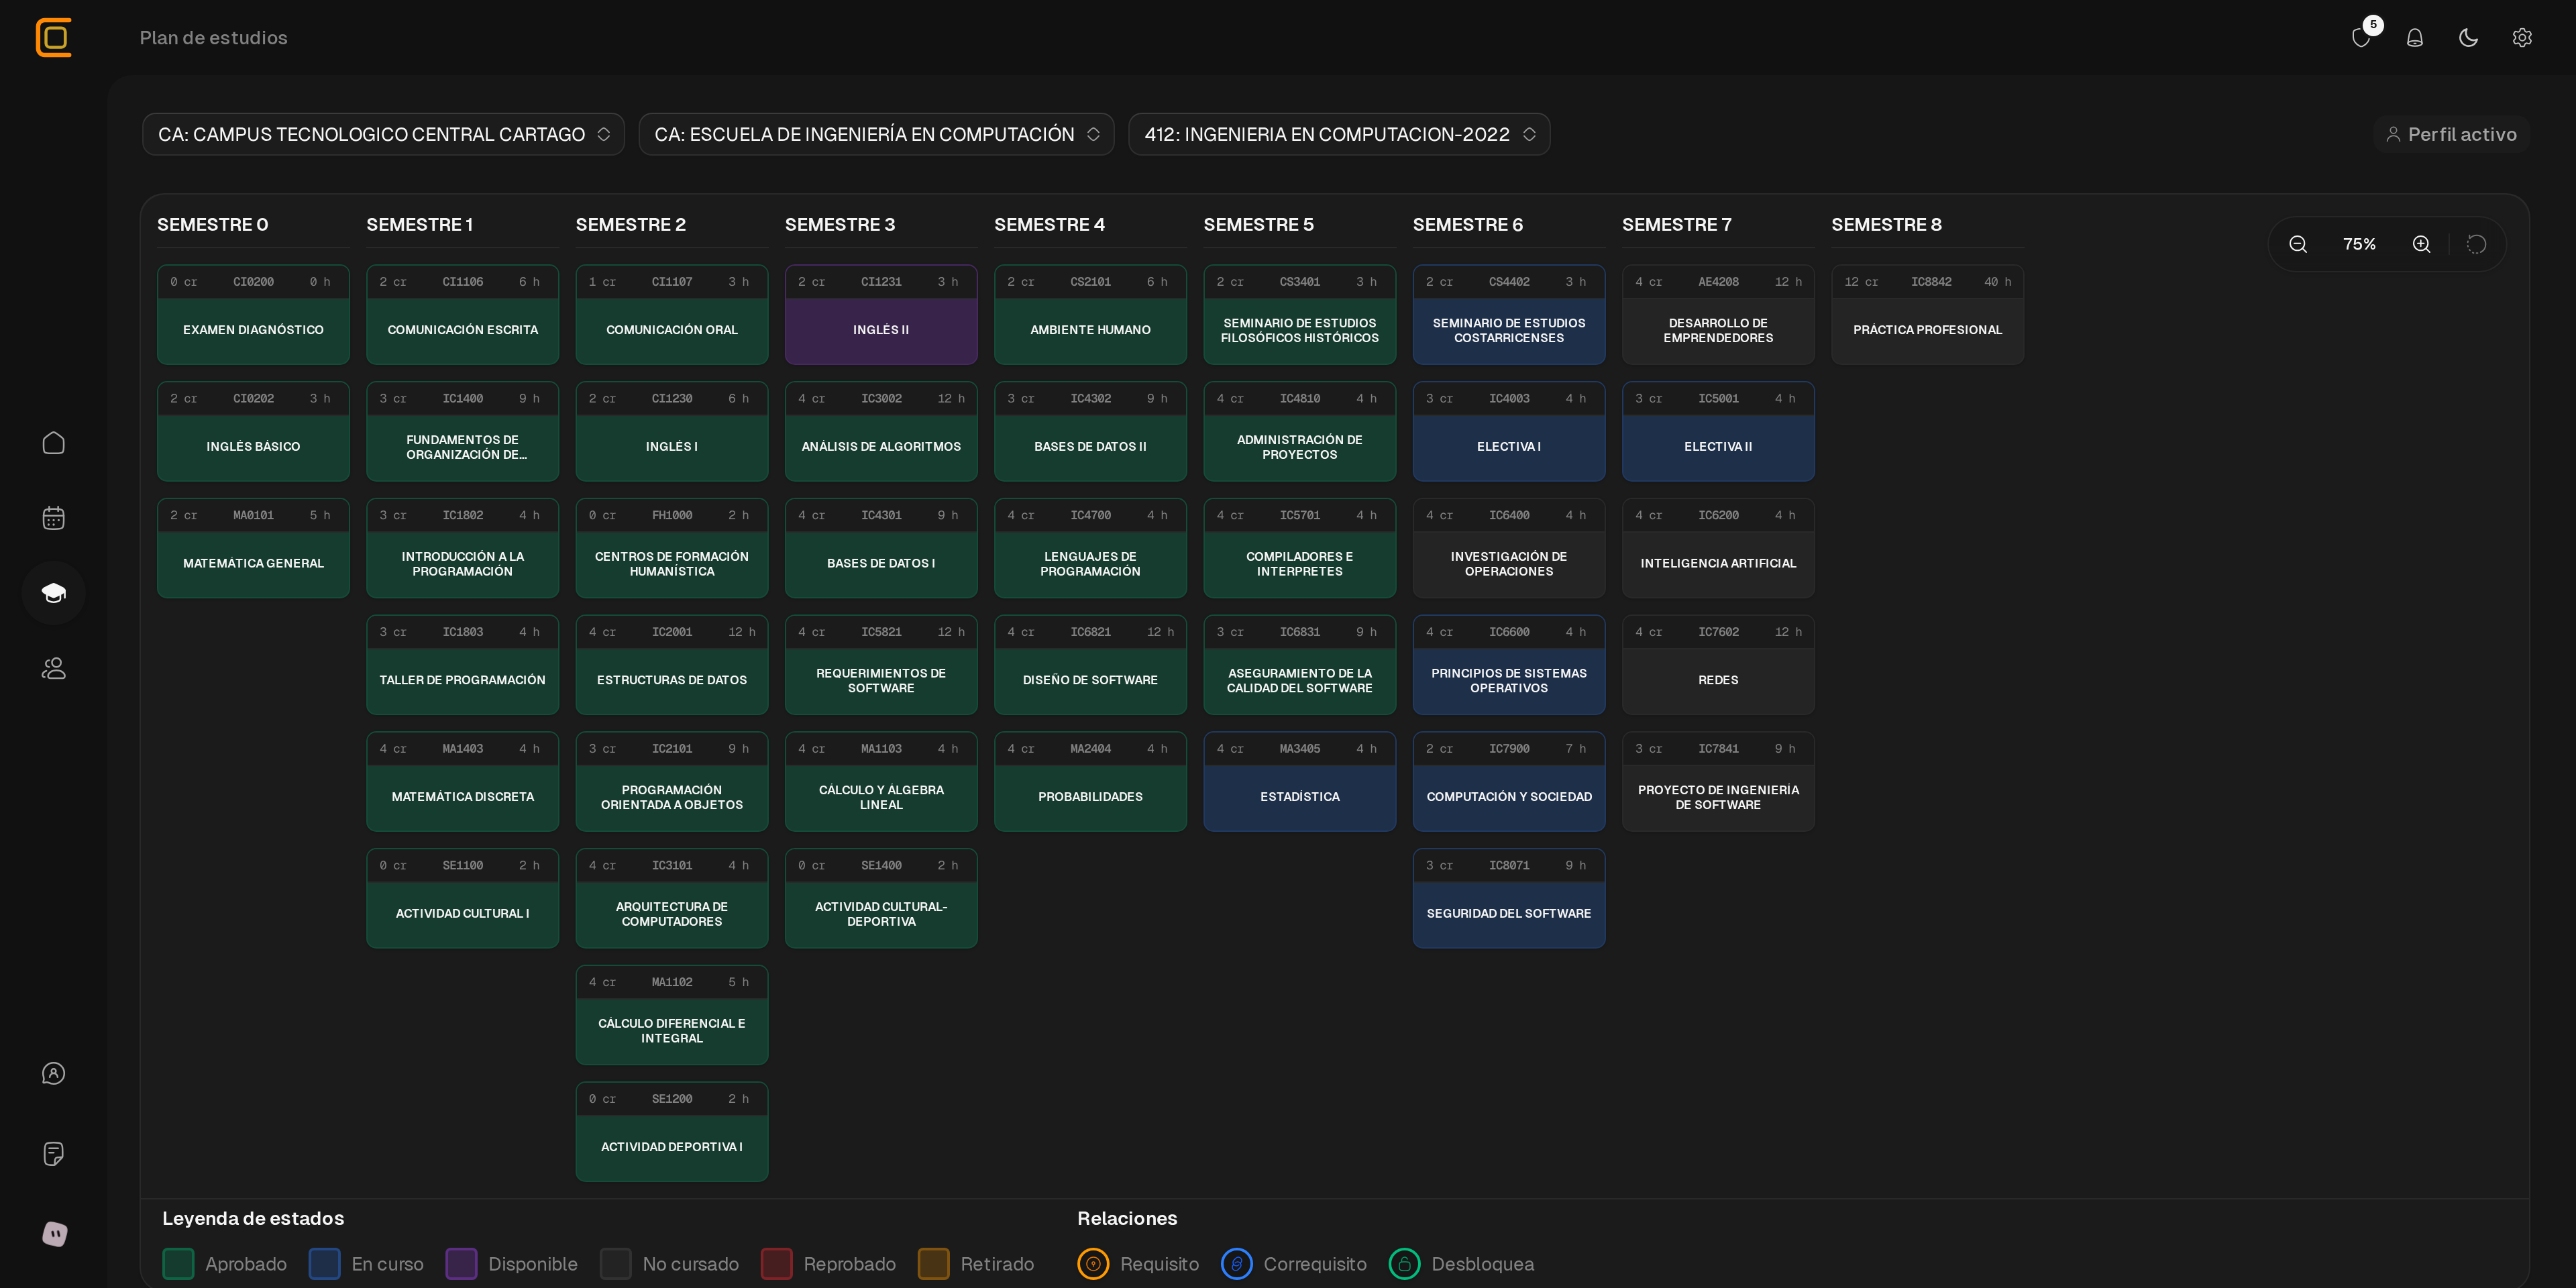Image resolution: width=2576 pixels, height=1288 pixels.
Task: Select the ESTADÍSTICA course card
Action: tap(1300, 781)
